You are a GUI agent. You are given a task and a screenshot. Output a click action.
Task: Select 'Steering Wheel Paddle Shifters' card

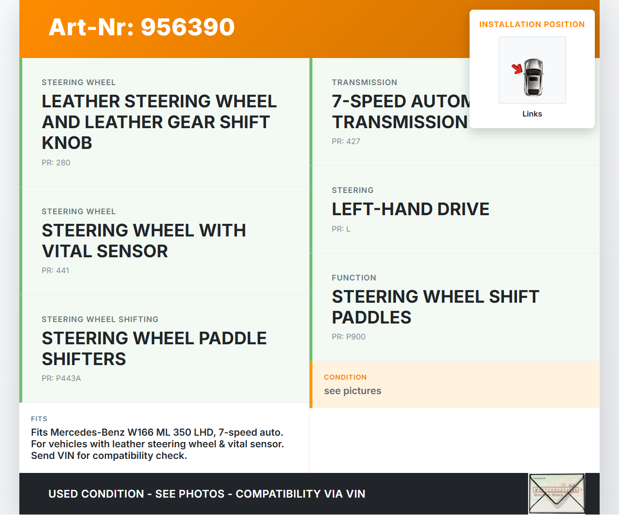pyautogui.click(x=164, y=348)
